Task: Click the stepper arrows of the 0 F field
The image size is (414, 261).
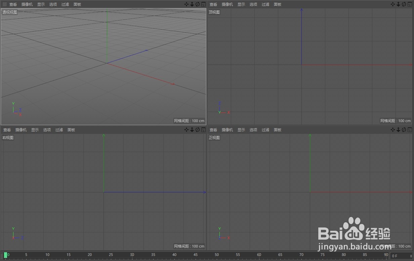Action: click(x=411, y=256)
